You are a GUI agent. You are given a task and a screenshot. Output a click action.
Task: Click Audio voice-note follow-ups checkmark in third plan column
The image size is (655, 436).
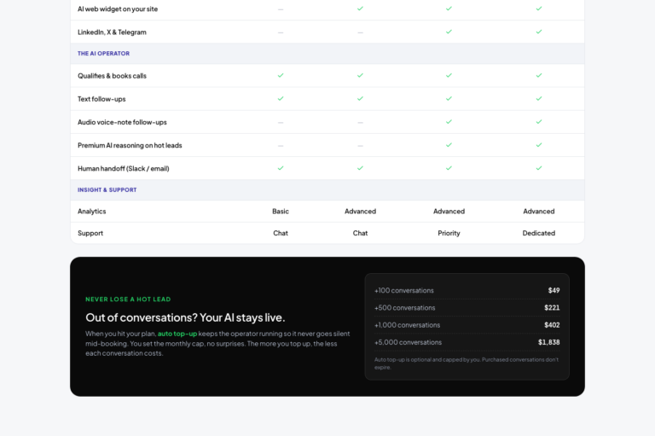[x=449, y=122]
